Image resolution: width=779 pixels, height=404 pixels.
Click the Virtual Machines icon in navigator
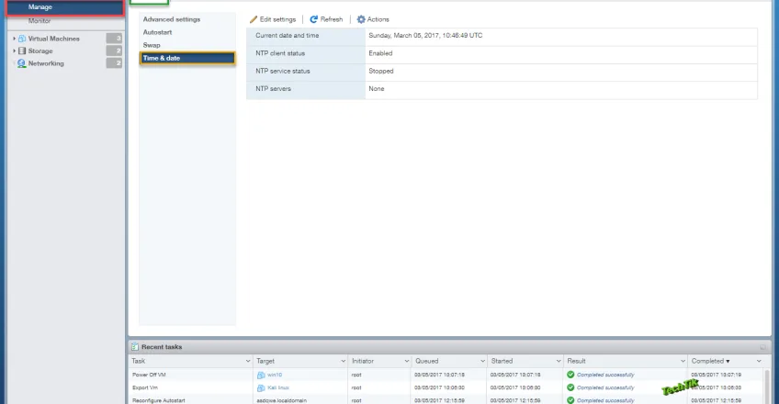tap(22, 39)
